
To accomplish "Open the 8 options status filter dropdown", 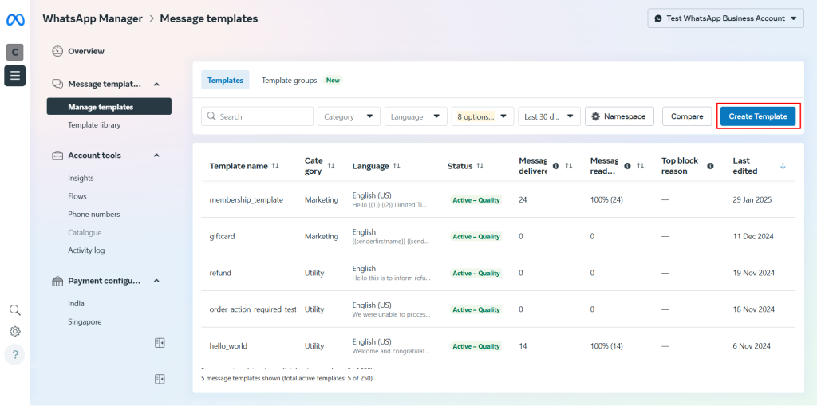I will [x=483, y=116].
